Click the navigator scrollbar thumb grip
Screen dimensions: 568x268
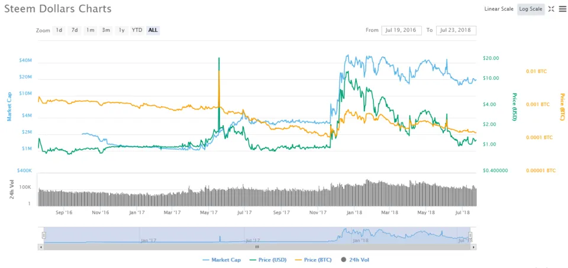pos(257,247)
